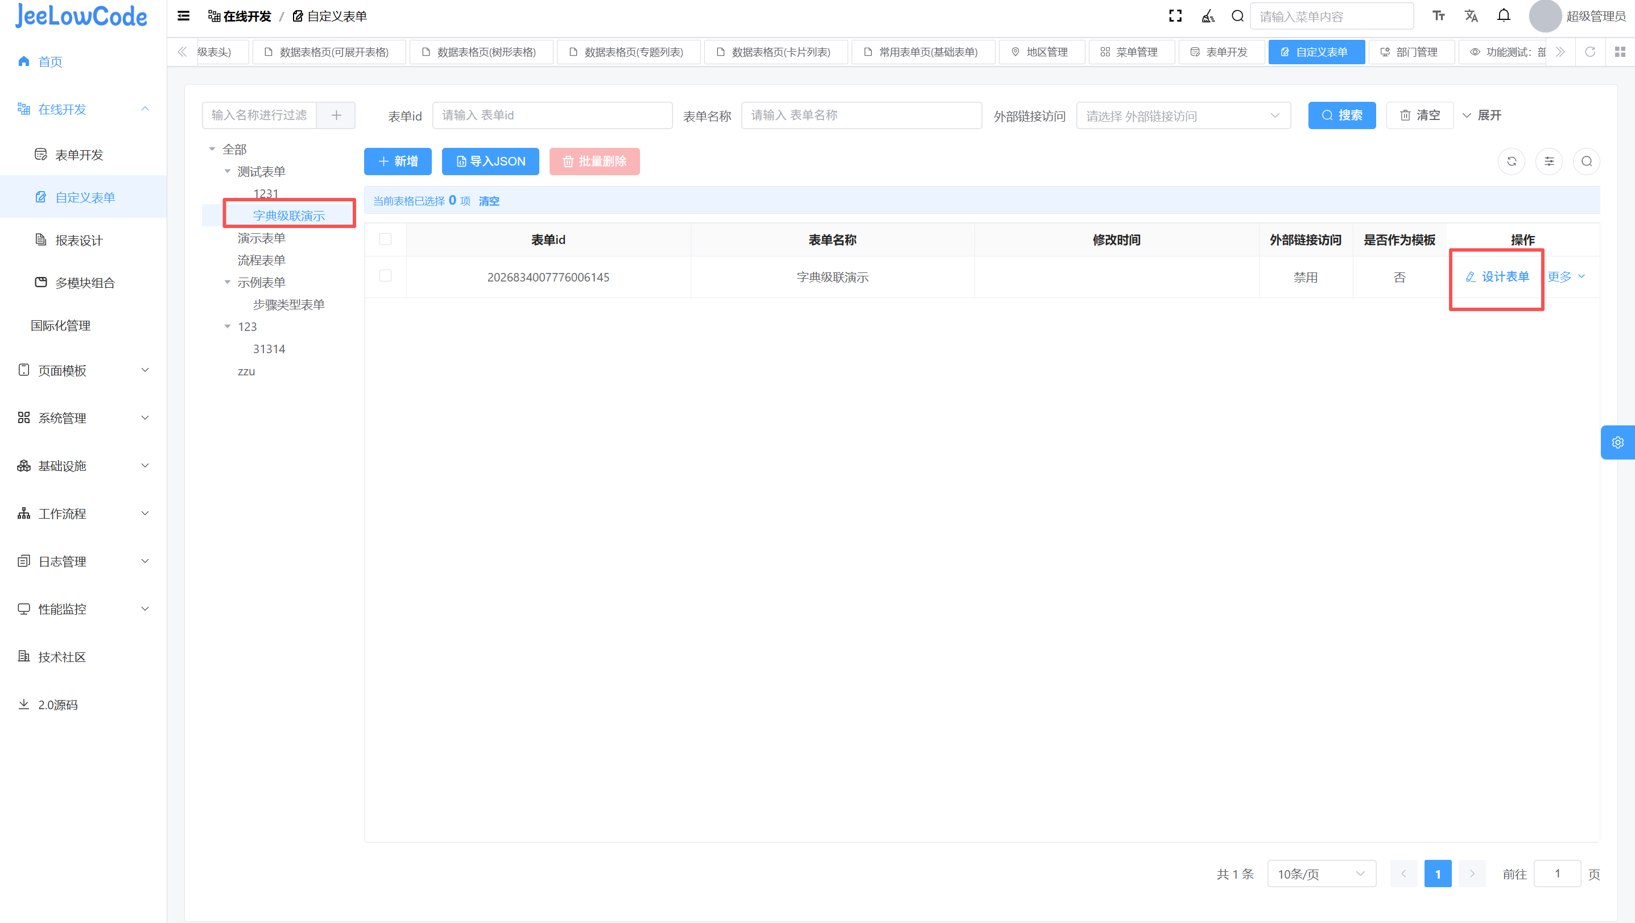Open the 10条/页 page size dropdown
Viewport: 1635px width, 923px height.
click(x=1321, y=874)
